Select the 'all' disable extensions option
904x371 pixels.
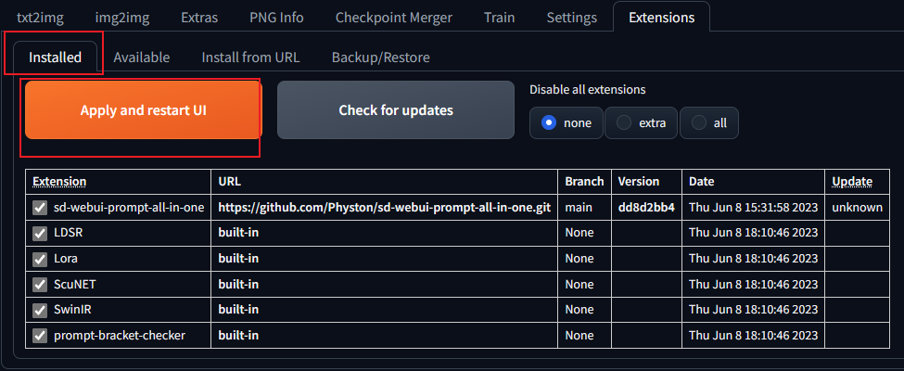(699, 122)
